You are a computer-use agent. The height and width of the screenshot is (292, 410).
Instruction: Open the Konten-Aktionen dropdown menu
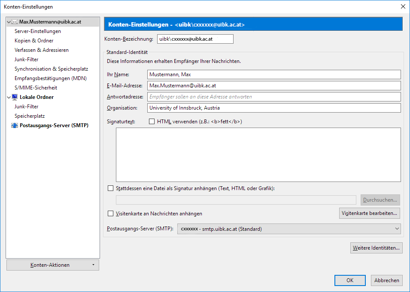click(x=53, y=265)
